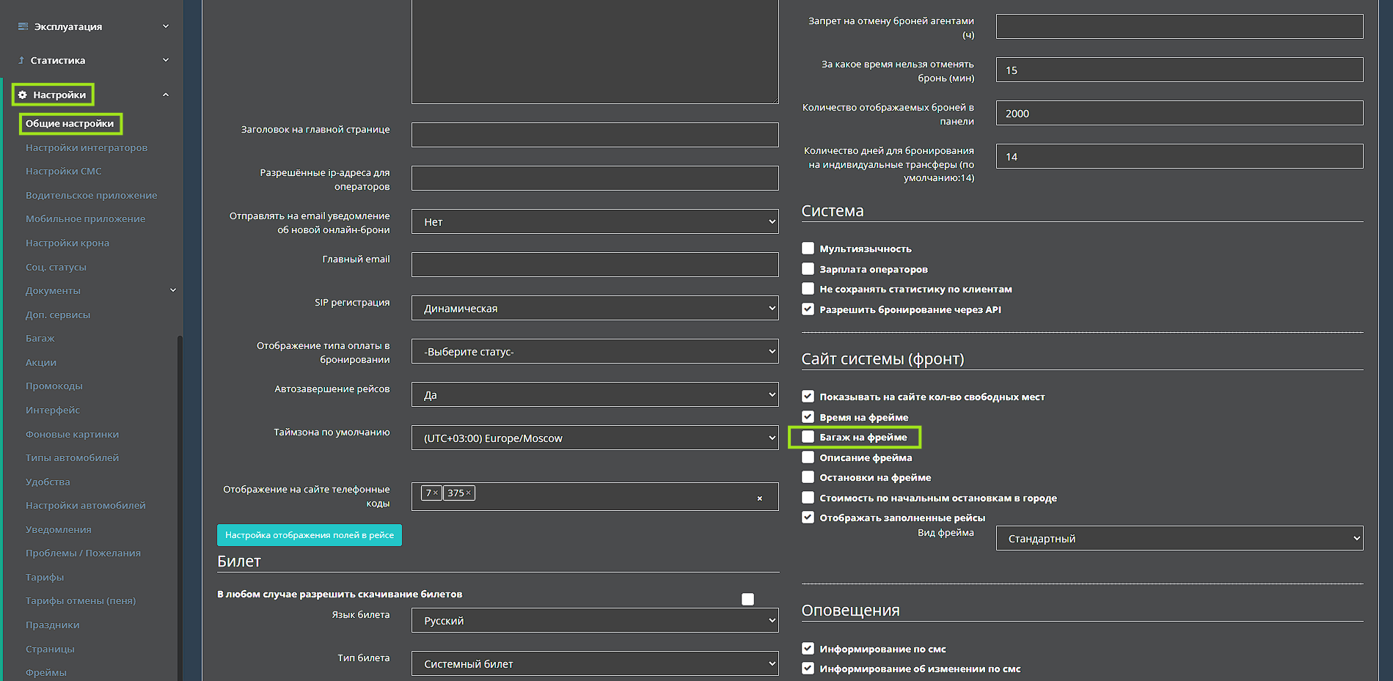
Task: Remove the phone code tag 375
Action: pyautogui.click(x=469, y=493)
